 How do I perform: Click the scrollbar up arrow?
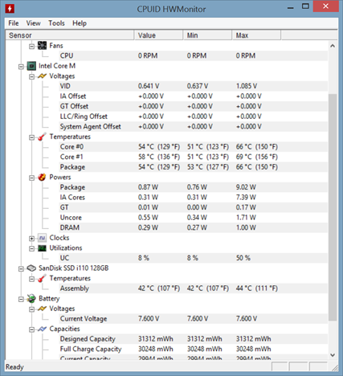[333, 46]
